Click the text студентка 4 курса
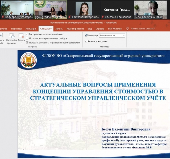This screenshot has height=159, width=170. click(114, 133)
